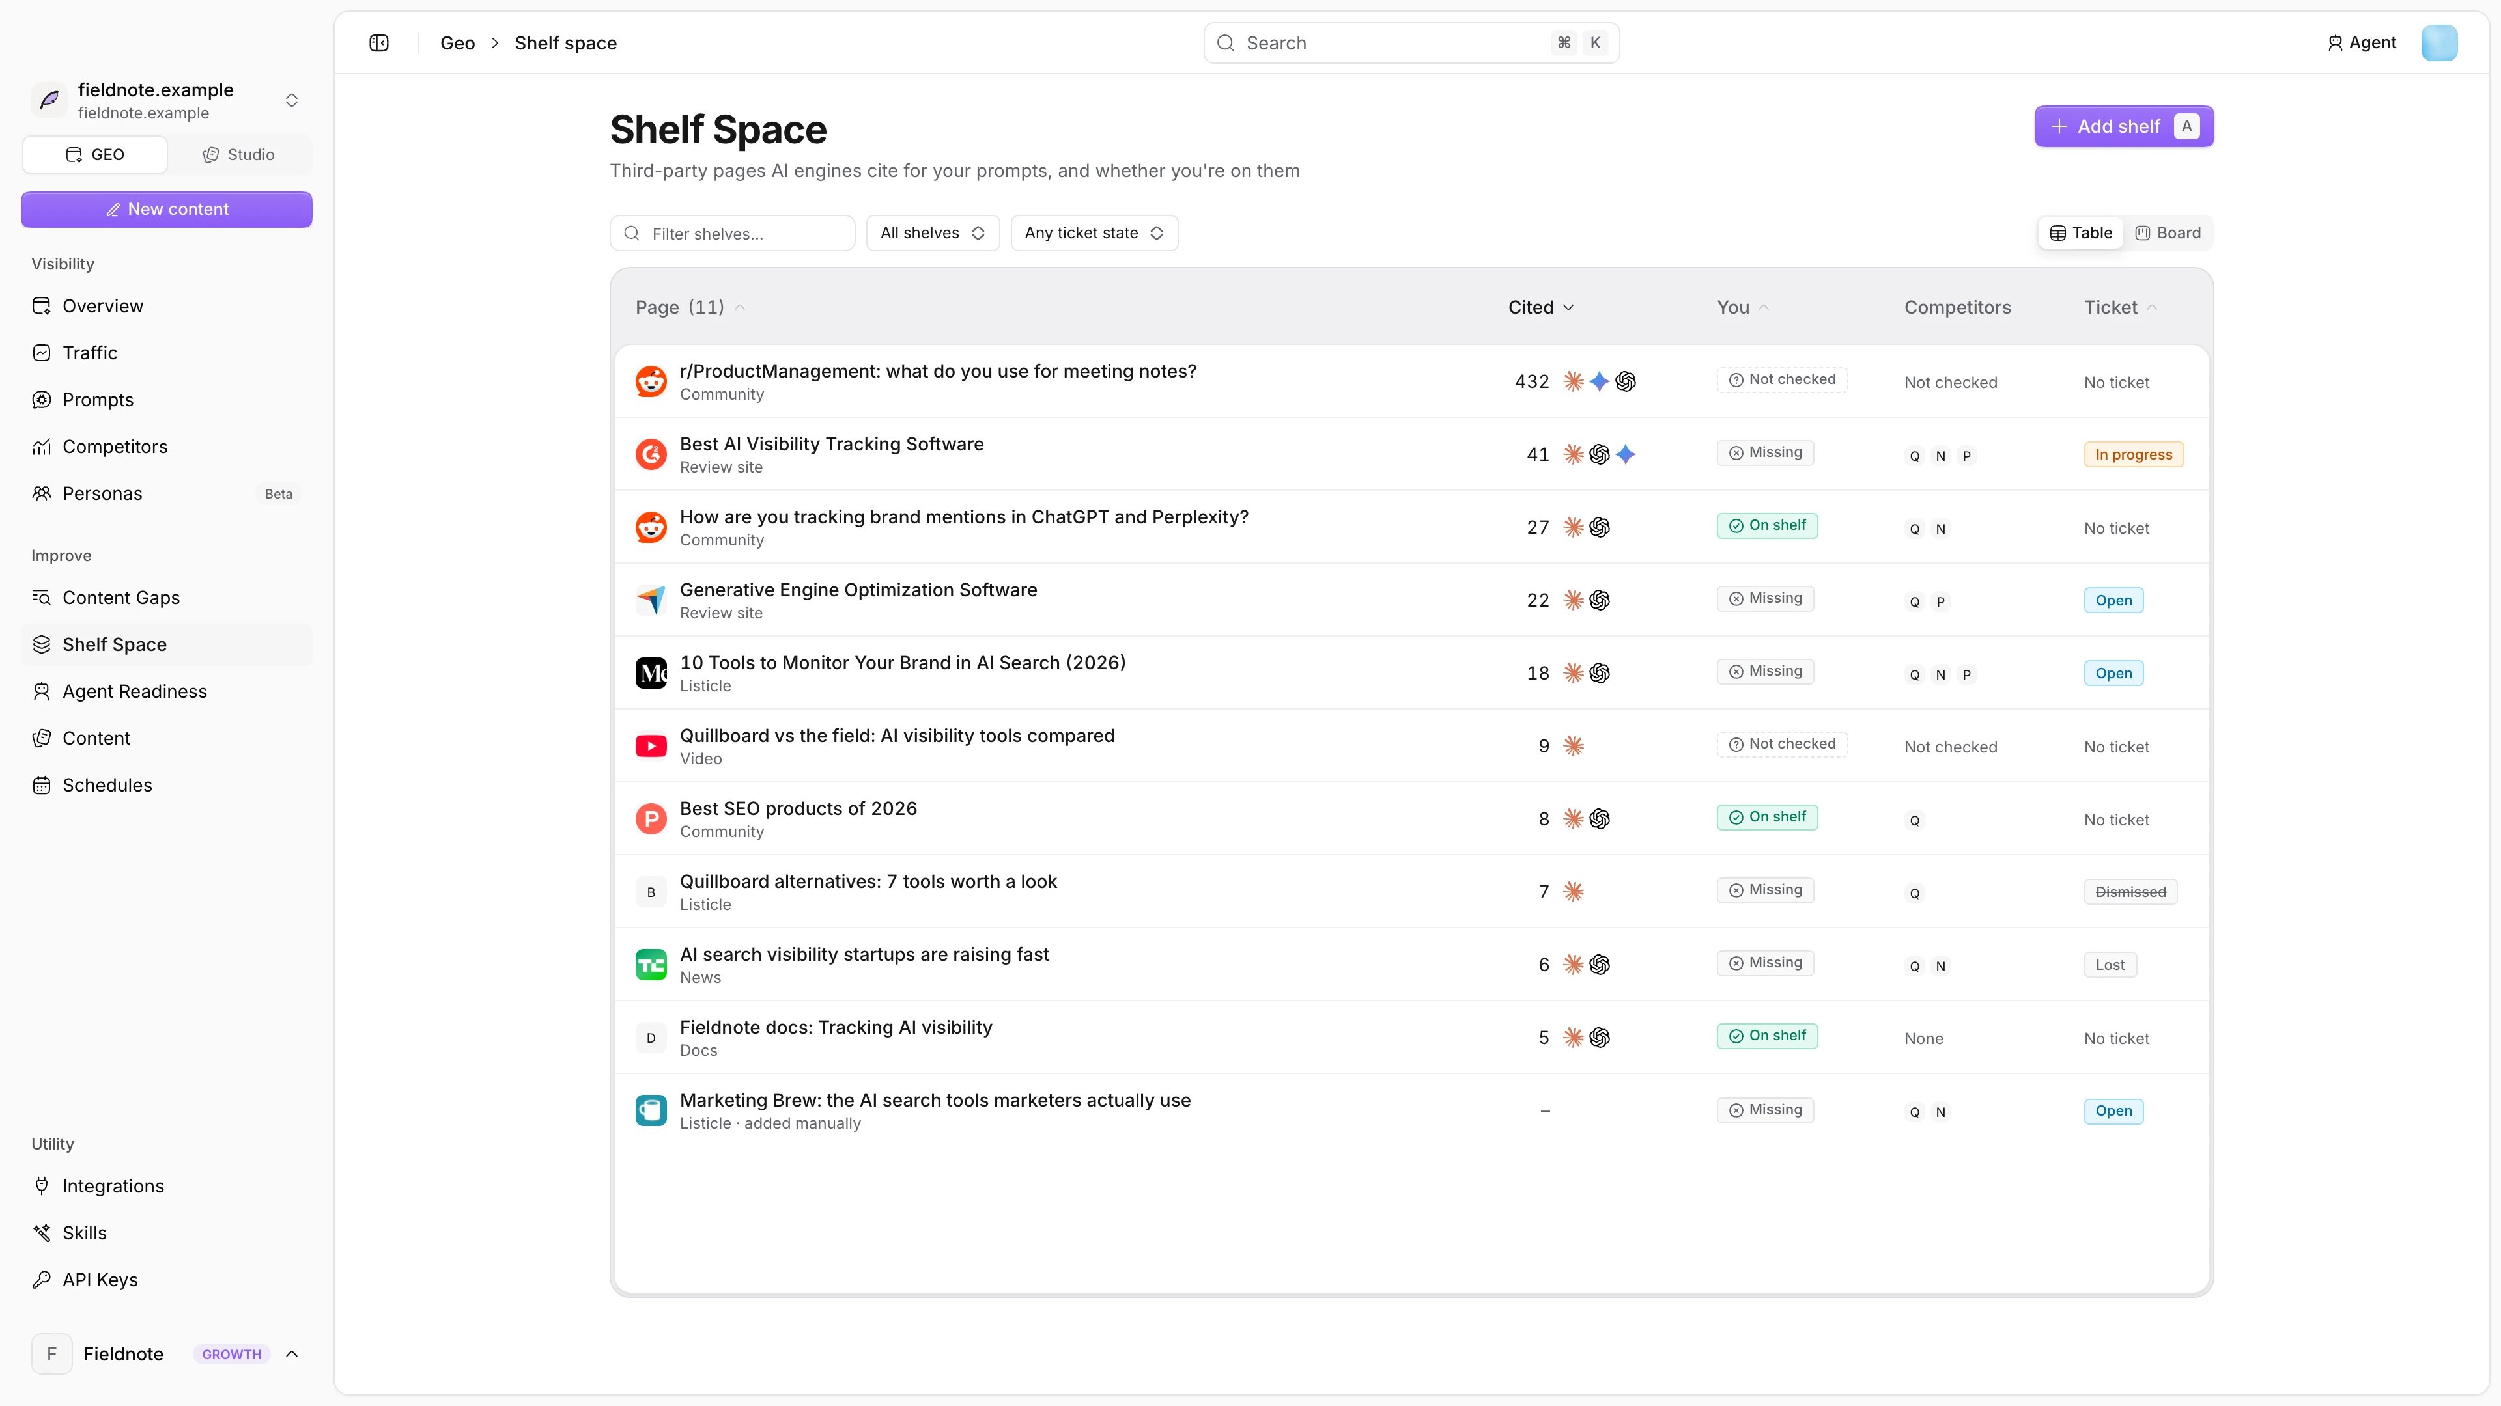Click the top Search field
Image resolution: width=2501 pixels, height=1406 pixels.
[1411, 43]
